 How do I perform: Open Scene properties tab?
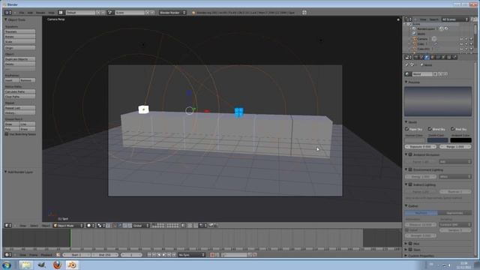click(421, 57)
